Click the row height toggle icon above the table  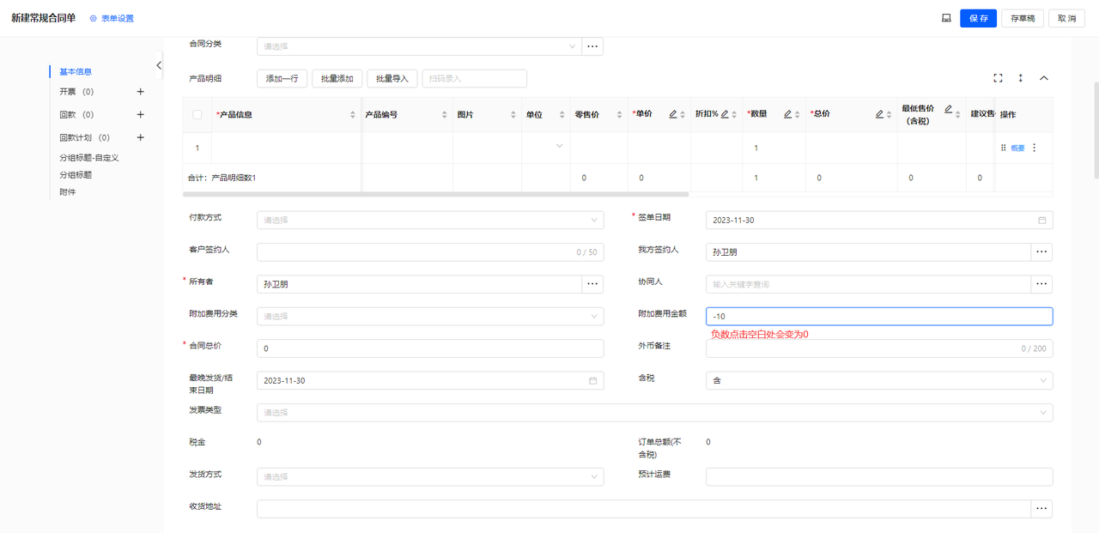(x=1021, y=78)
